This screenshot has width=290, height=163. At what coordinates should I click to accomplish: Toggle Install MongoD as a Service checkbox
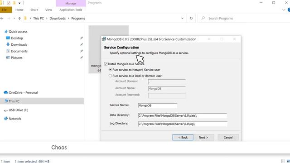[106, 64]
